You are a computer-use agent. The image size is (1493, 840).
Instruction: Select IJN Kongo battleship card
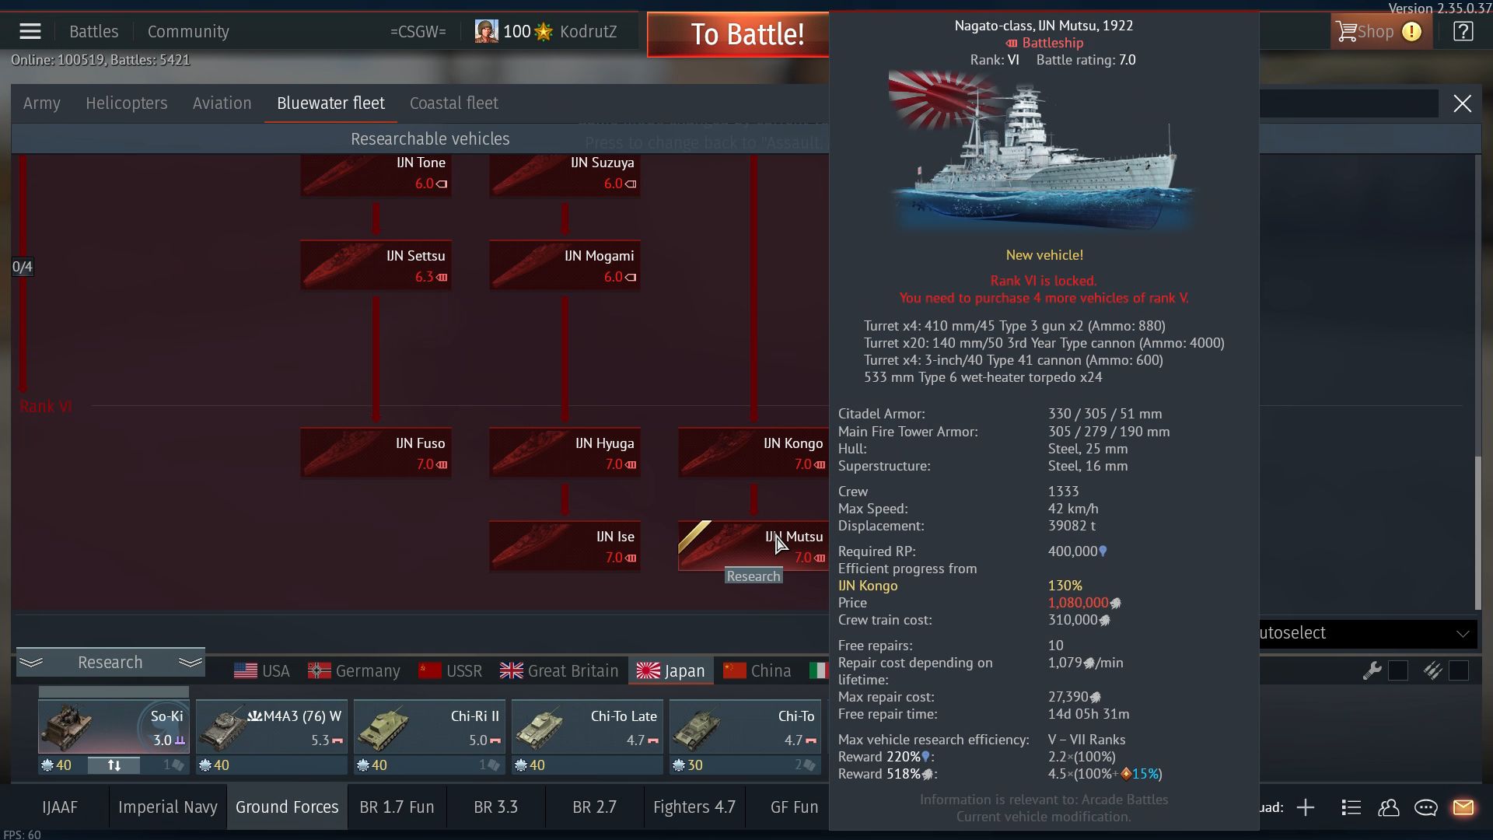753,453
